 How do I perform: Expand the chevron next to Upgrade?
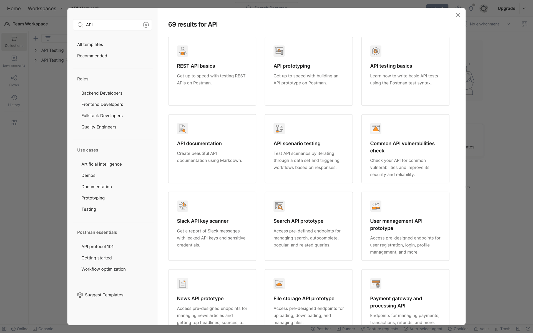(x=524, y=8)
